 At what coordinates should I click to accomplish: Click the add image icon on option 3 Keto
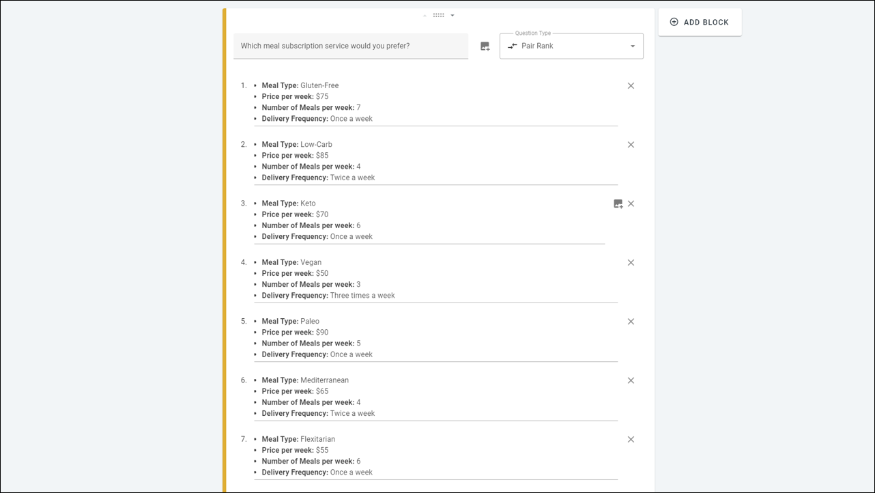618,203
